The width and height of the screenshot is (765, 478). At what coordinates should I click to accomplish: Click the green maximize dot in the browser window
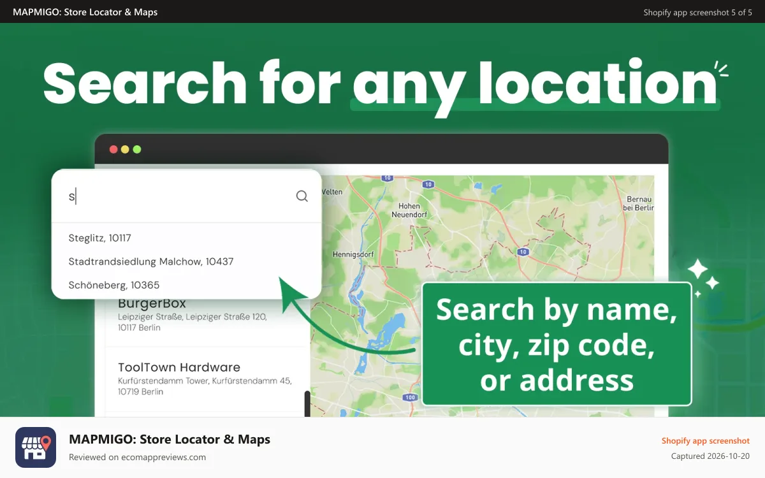[137, 150]
